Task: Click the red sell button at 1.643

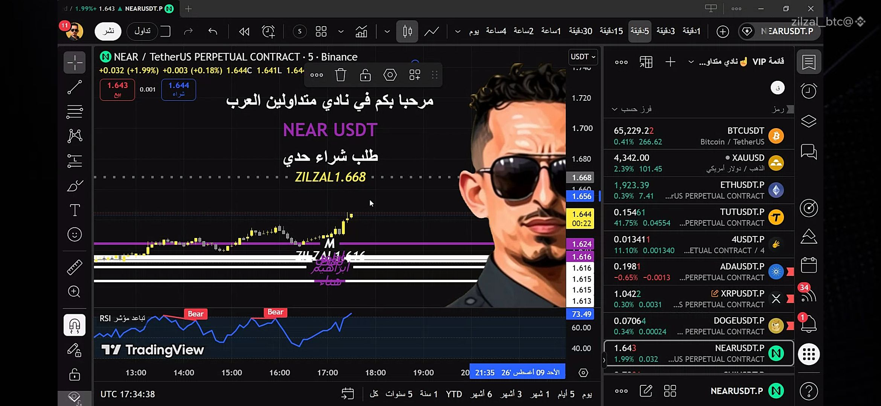Action: click(117, 89)
